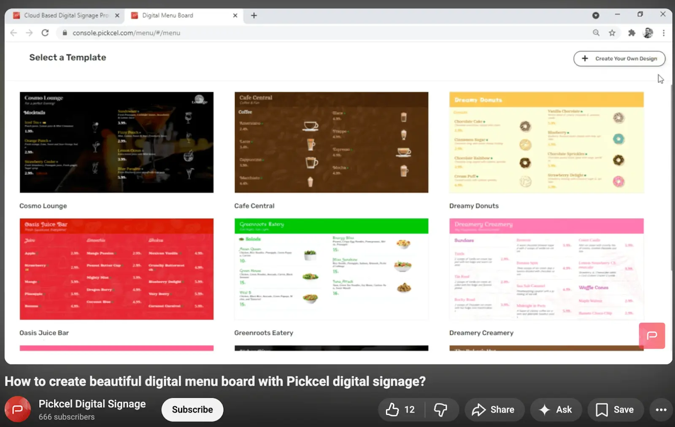Open the browser extensions puzzle icon
Screen dimensions: 675x427
[x=632, y=33]
